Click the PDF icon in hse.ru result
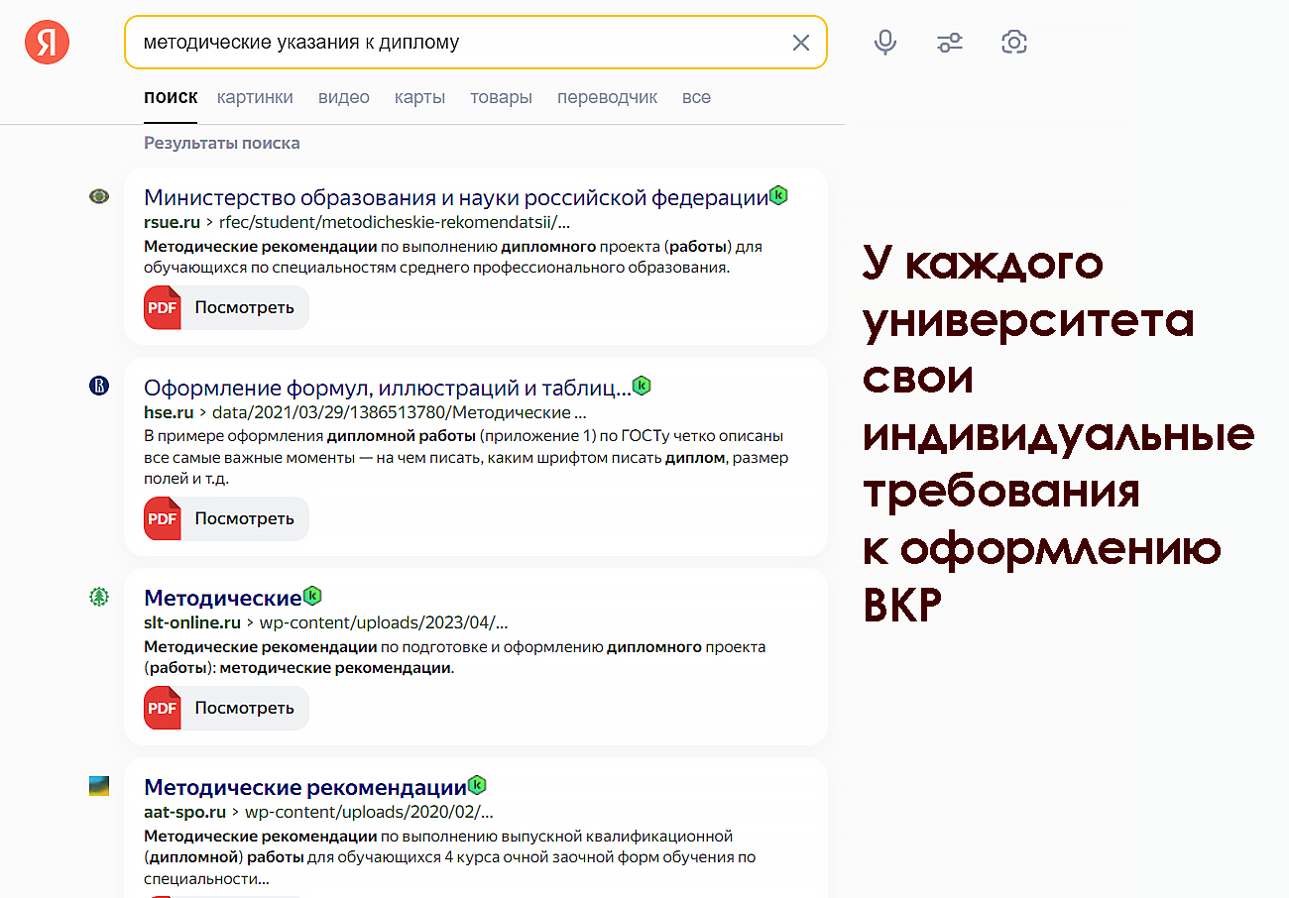Screen dimensions: 1289x898 (163, 518)
